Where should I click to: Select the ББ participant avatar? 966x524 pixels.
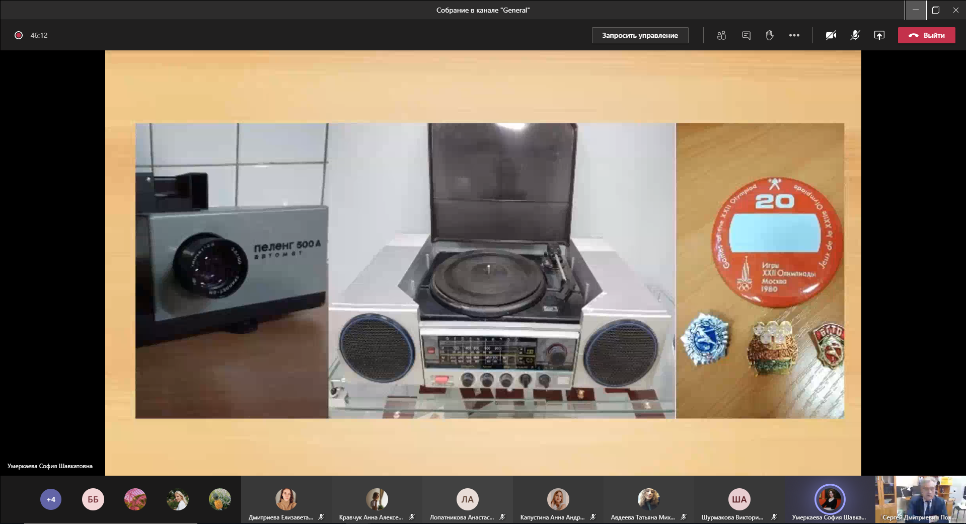coord(93,499)
